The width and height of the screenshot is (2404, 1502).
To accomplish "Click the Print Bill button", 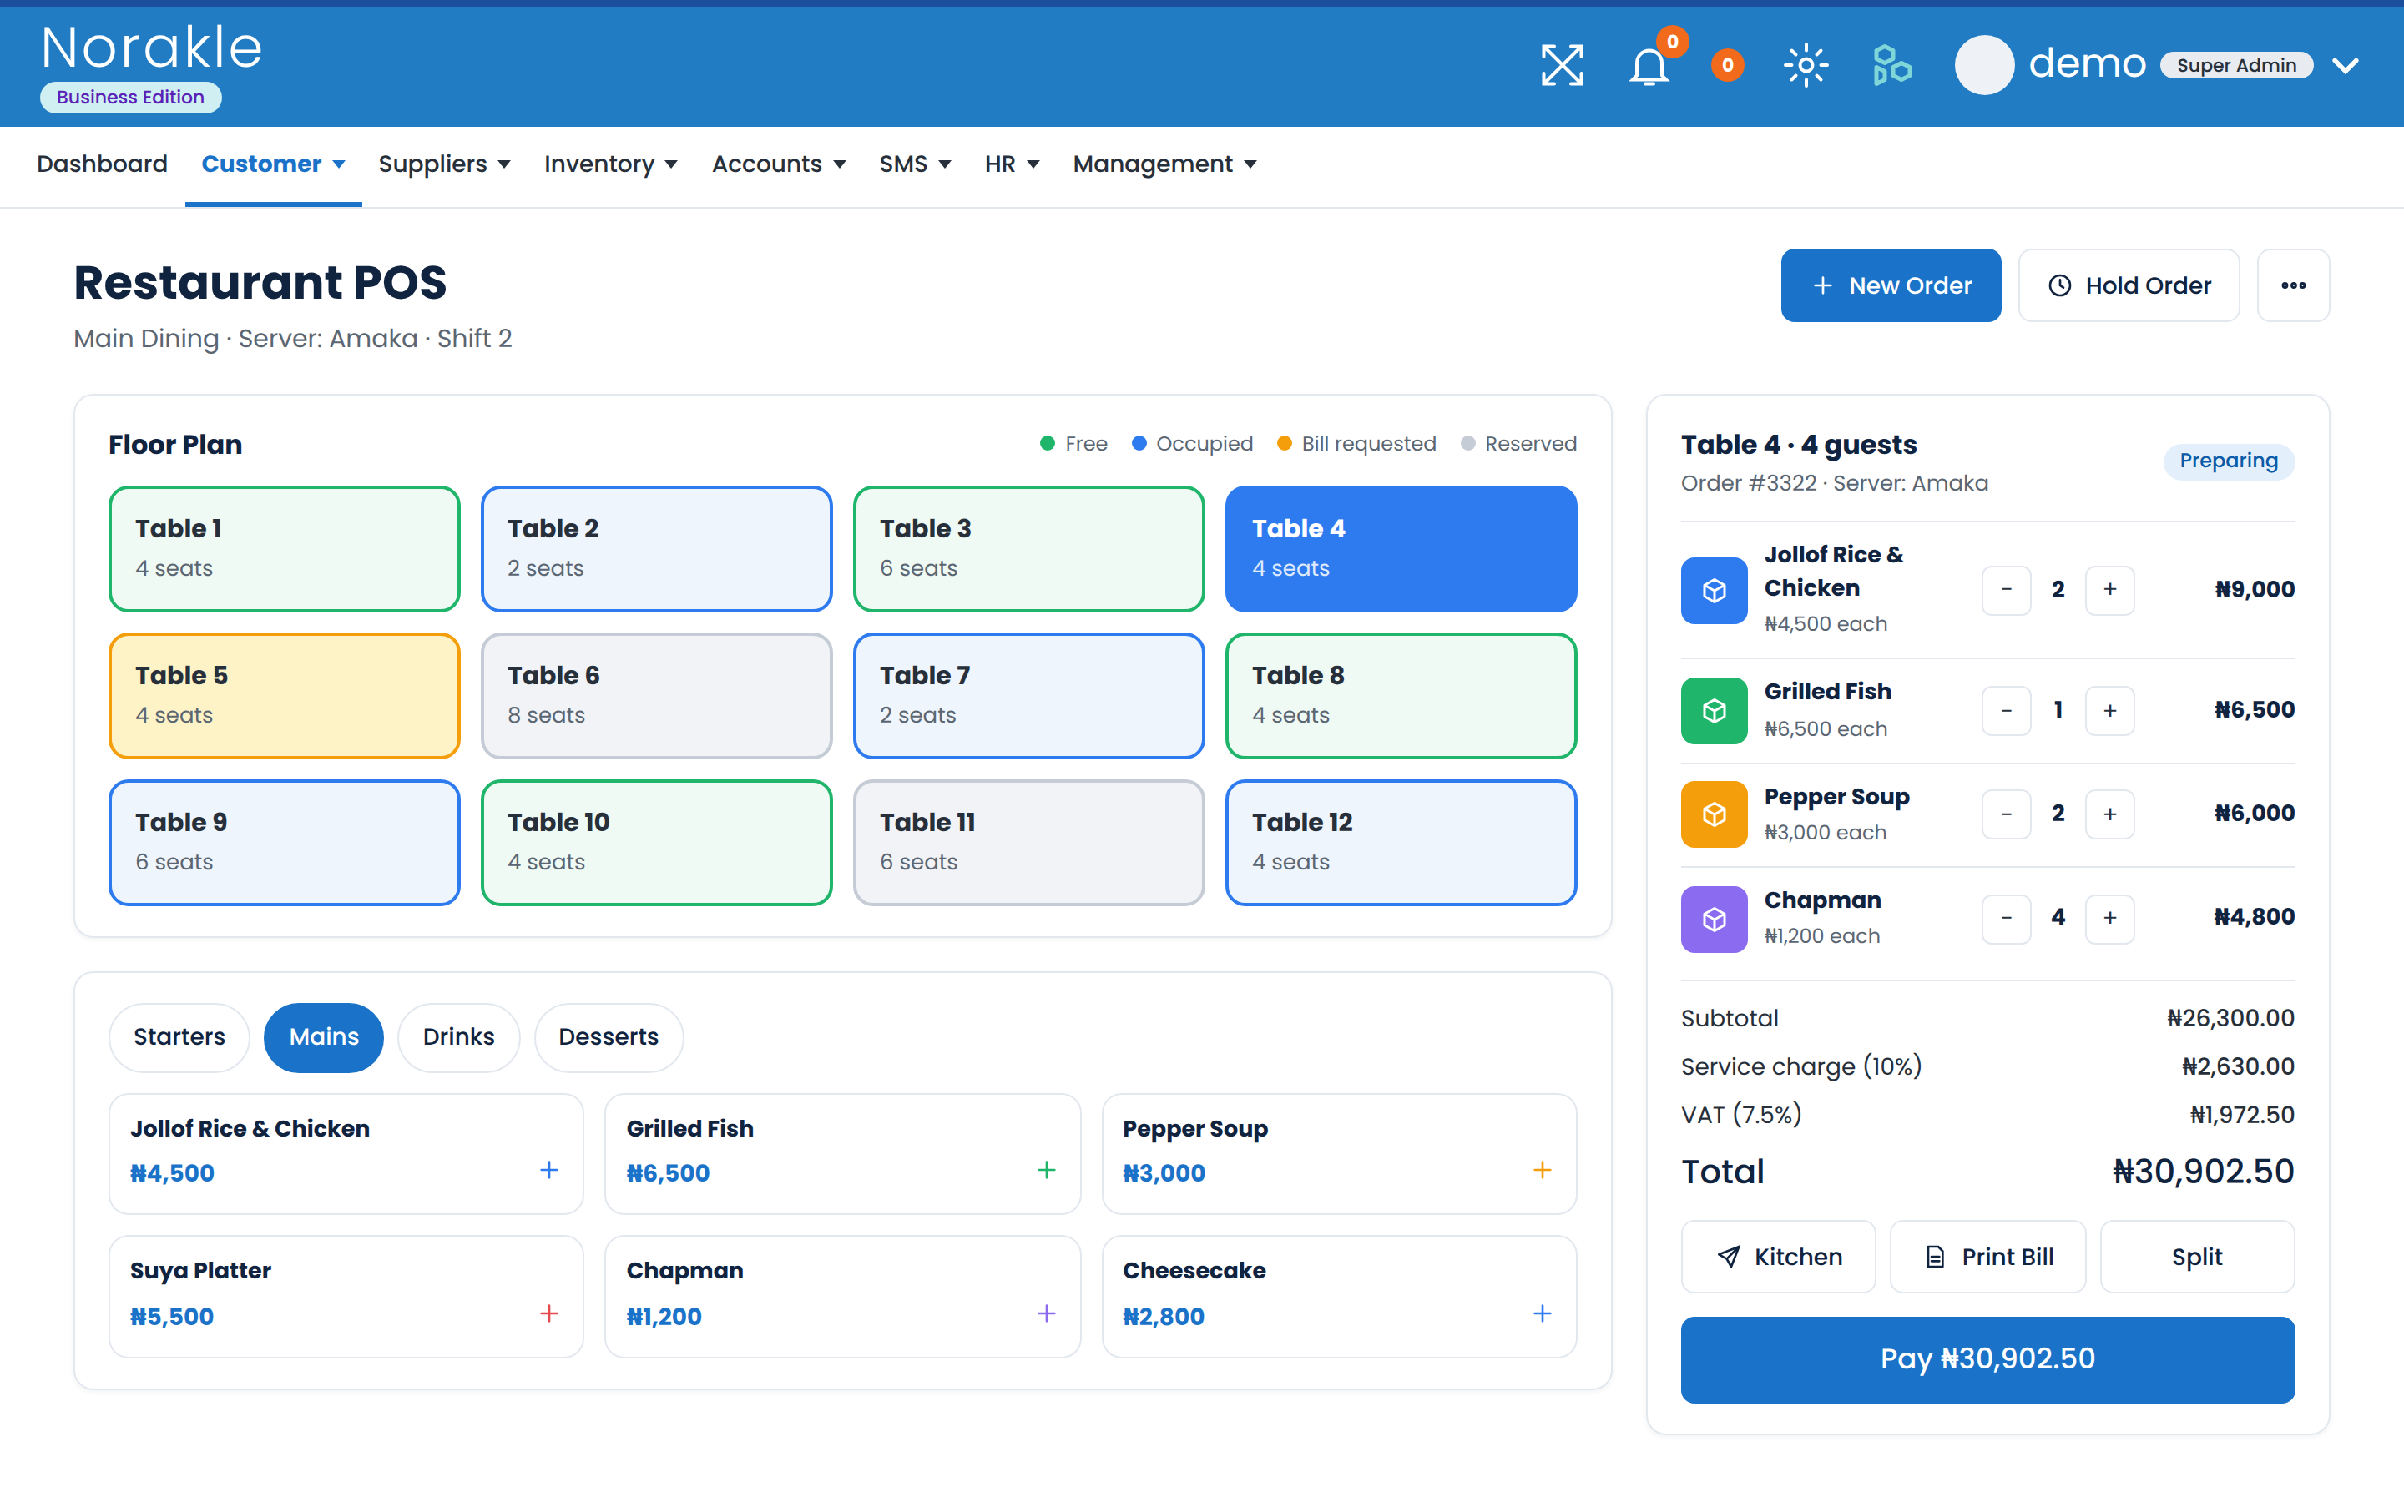I will coord(1987,1257).
